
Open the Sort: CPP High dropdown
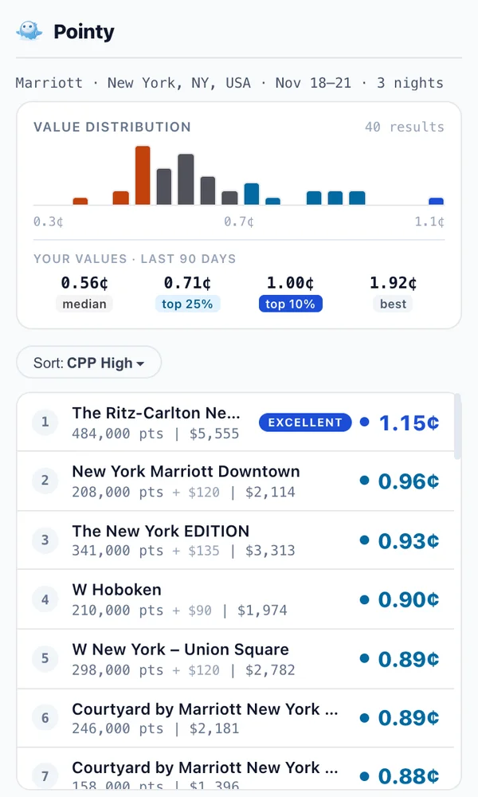tap(89, 363)
